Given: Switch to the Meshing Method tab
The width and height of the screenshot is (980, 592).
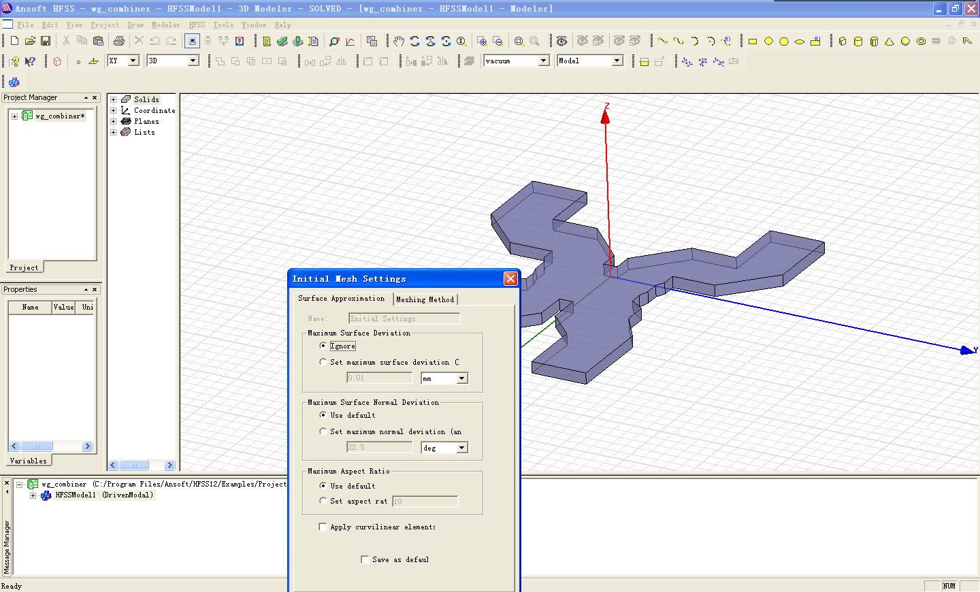Looking at the screenshot, I should [425, 299].
